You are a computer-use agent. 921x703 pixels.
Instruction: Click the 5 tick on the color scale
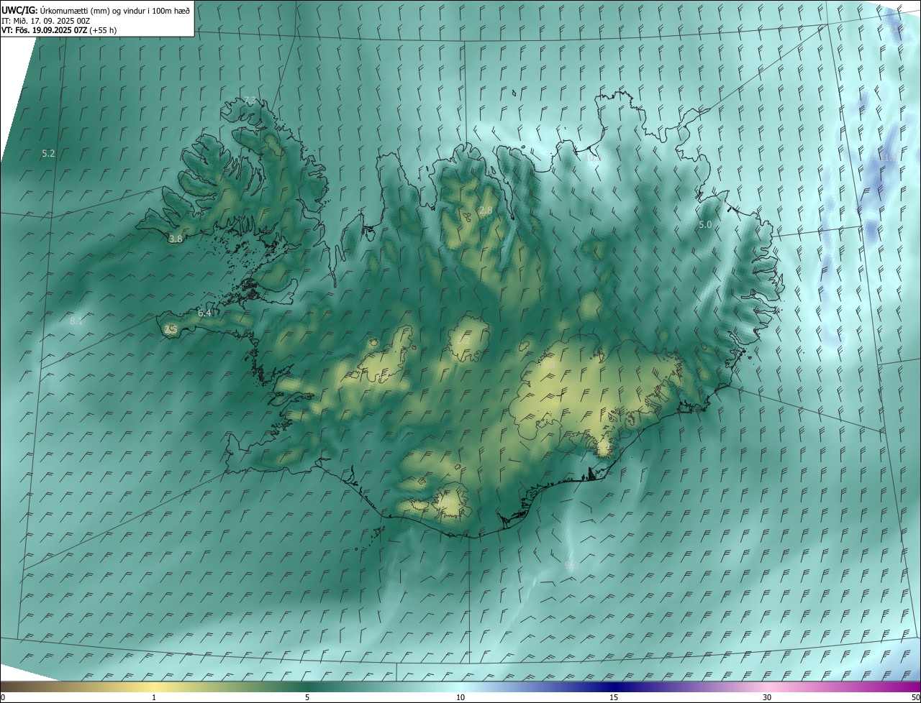tap(307, 697)
